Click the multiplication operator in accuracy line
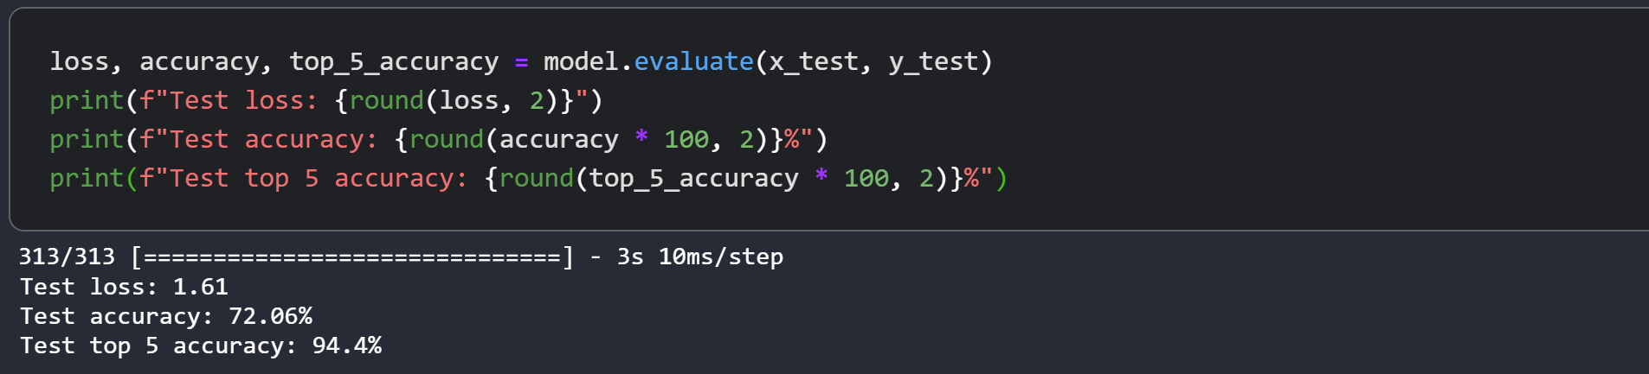This screenshot has height=374, width=1649. pos(641,136)
